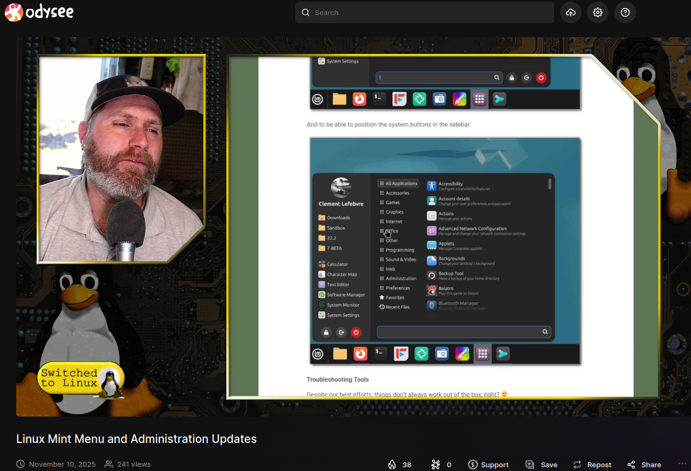Select the Preferences category in the video
This screenshot has width=691, height=471.
pos(395,288)
